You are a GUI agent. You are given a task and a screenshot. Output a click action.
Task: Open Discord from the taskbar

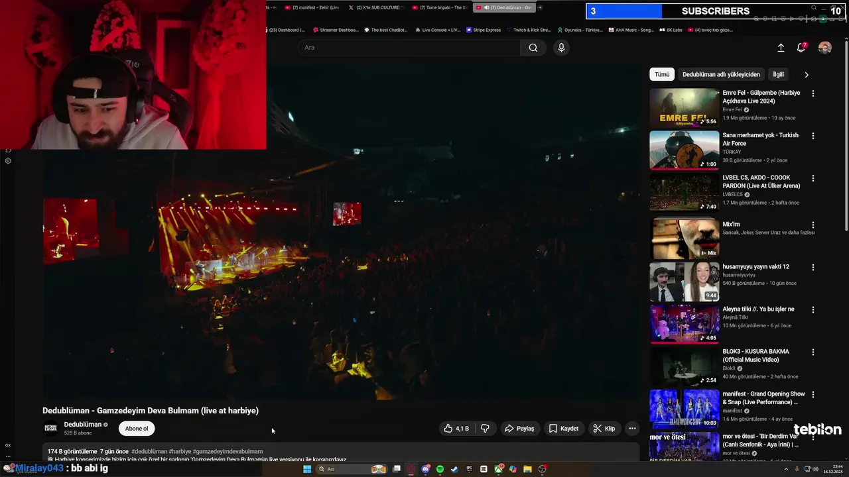(425, 469)
